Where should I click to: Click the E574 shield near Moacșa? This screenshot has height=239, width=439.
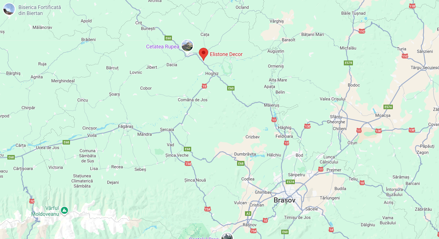click(388, 107)
